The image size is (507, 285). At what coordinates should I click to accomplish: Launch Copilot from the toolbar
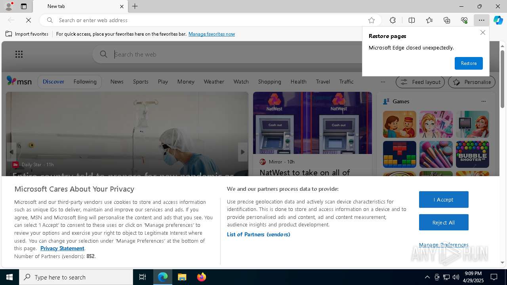point(498,20)
